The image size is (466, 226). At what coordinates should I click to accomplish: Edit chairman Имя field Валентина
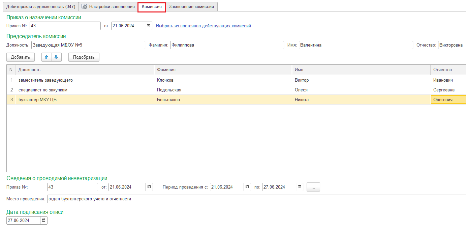coord(356,45)
